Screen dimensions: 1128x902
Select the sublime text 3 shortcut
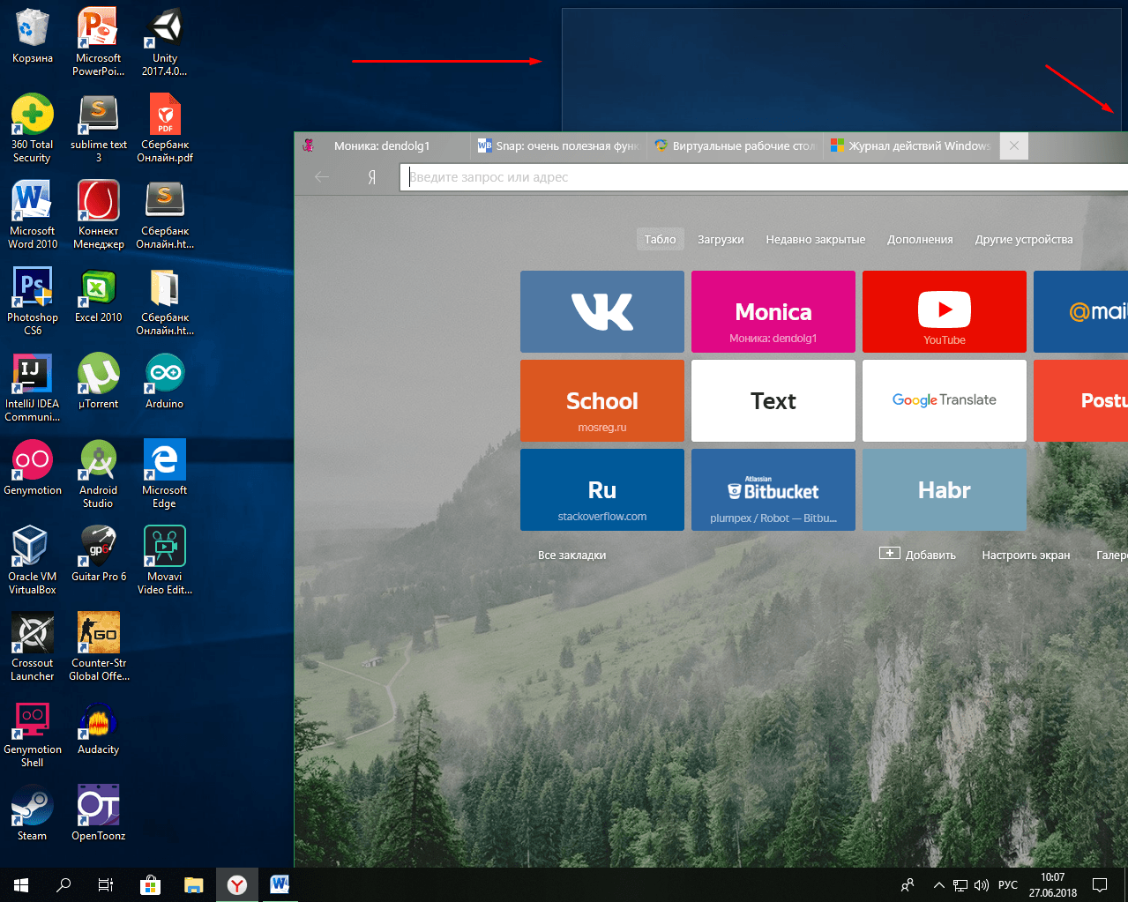coord(99,129)
